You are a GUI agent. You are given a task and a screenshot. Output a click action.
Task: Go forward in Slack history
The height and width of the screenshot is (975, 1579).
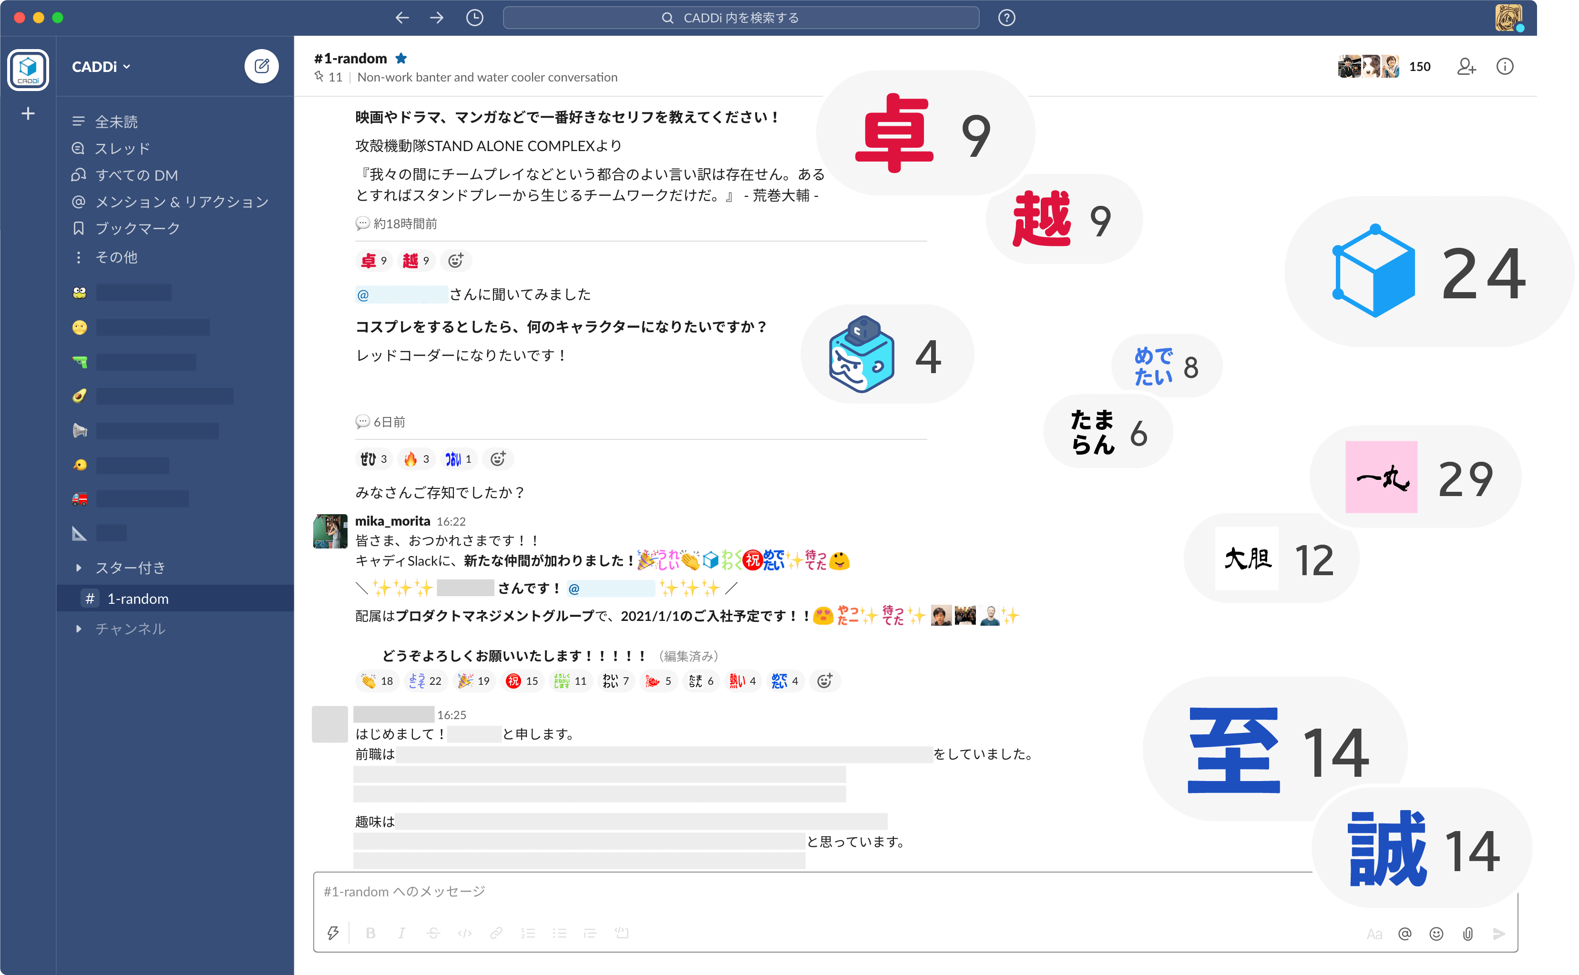pyautogui.click(x=437, y=18)
